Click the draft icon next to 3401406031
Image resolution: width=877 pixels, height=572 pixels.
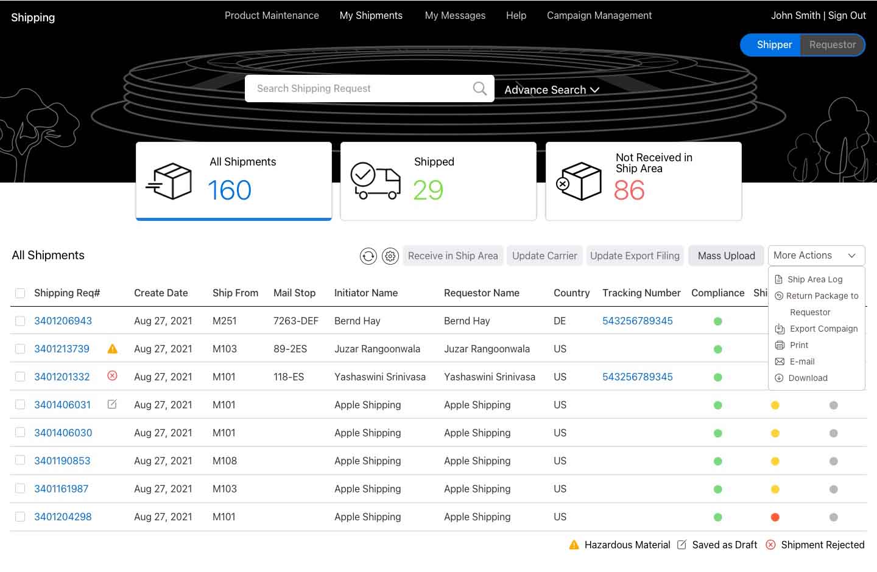[112, 404]
